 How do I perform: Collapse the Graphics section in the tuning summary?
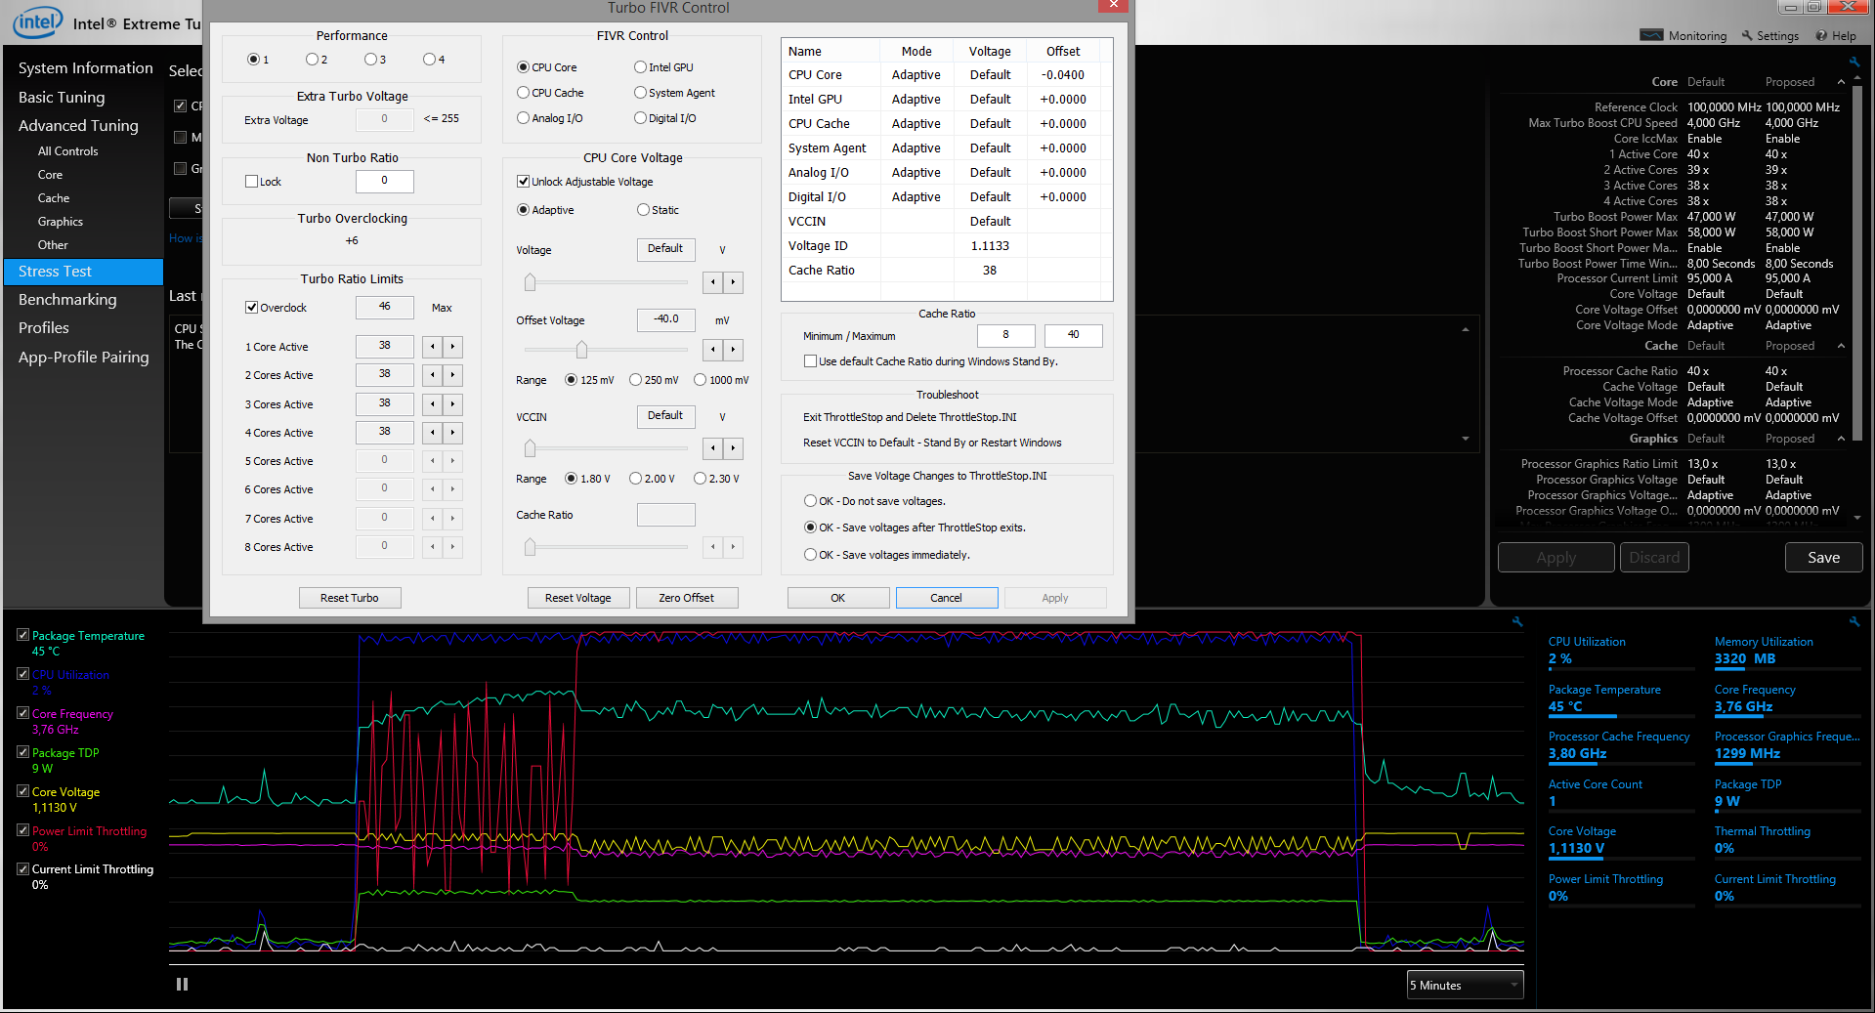tap(1841, 439)
